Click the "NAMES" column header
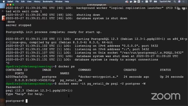The height and width of the screenshot is (106, 188). tap(65, 73)
